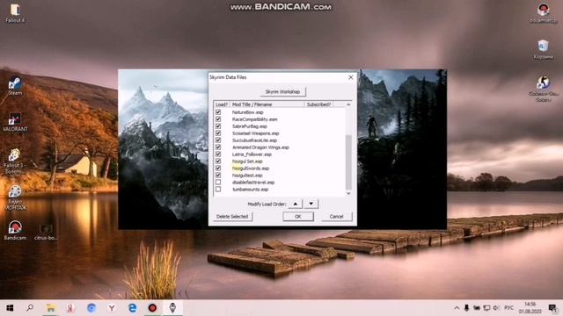Select the Nazgultest.esp row name
The image size is (563, 316).
[247, 176]
